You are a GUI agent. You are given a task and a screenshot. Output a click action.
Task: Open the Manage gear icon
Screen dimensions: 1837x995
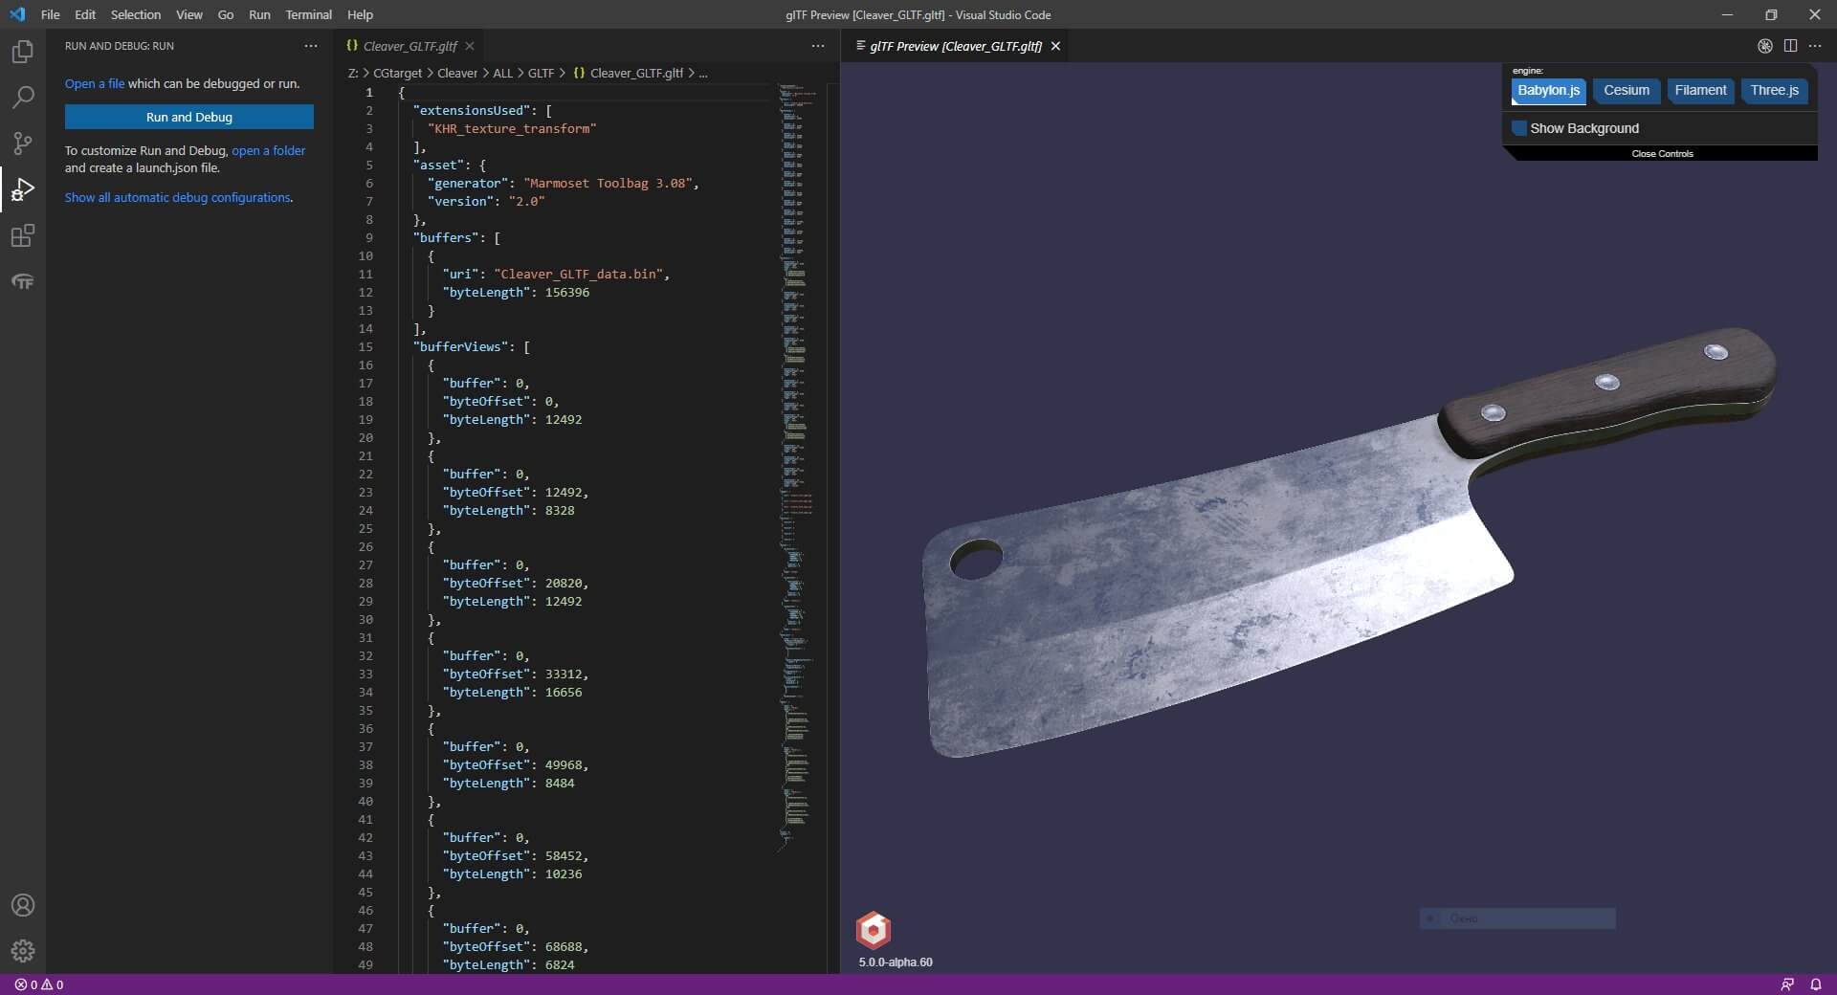pyautogui.click(x=23, y=951)
